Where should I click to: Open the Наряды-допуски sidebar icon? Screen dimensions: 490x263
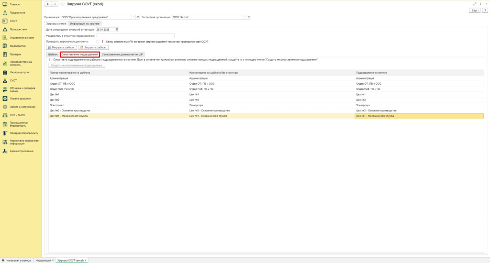5,72
